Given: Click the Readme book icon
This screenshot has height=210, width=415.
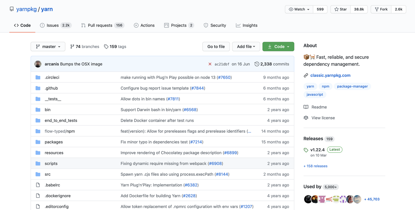Looking at the screenshot, I should pos(306,107).
